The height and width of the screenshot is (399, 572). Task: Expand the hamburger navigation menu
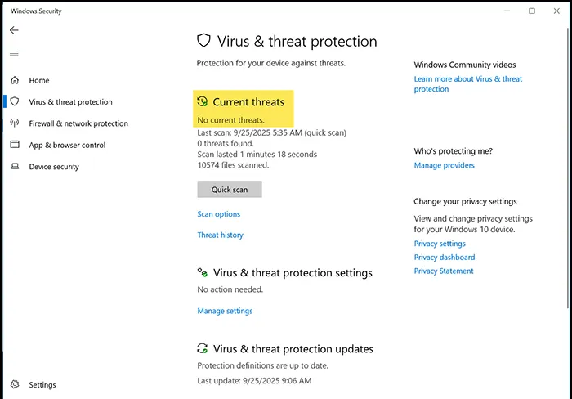[x=14, y=54]
